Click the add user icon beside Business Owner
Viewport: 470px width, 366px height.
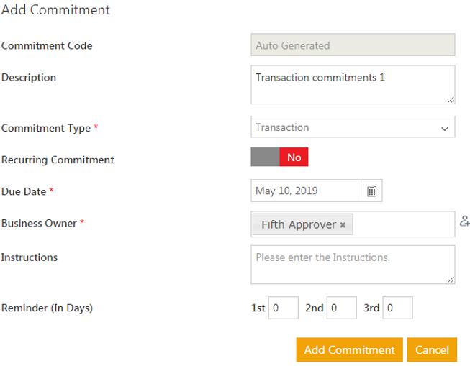click(x=464, y=221)
